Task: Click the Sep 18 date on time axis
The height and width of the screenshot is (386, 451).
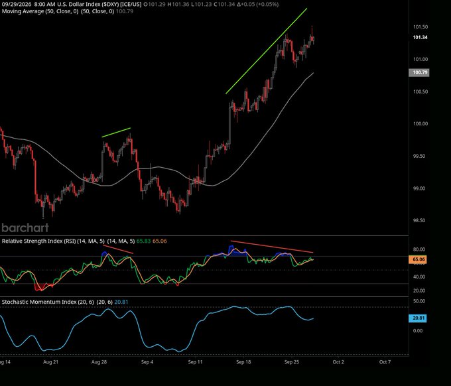Action: (243, 362)
